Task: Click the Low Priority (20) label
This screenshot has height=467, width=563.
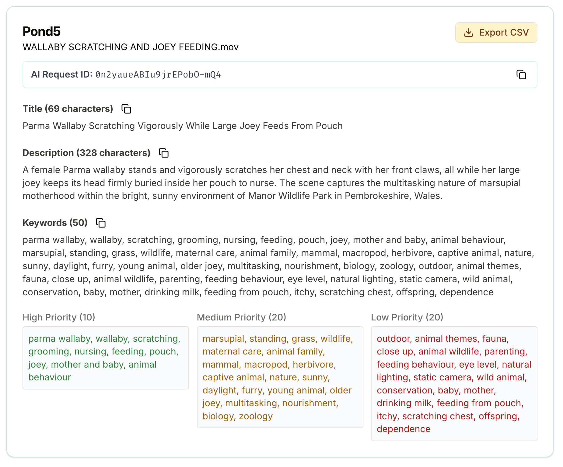Action: click(407, 317)
